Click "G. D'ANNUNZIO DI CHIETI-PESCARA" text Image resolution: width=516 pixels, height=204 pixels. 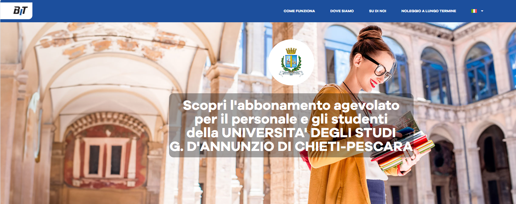point(291,146)
